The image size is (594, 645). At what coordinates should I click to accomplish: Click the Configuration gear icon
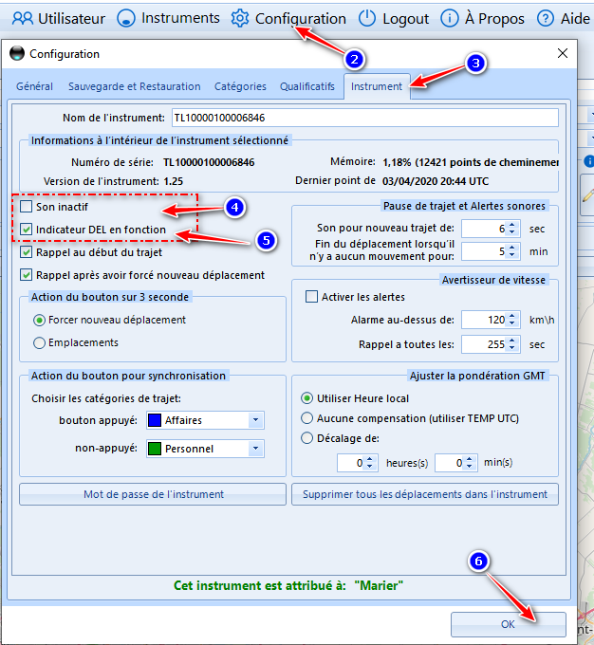[239, 19]
